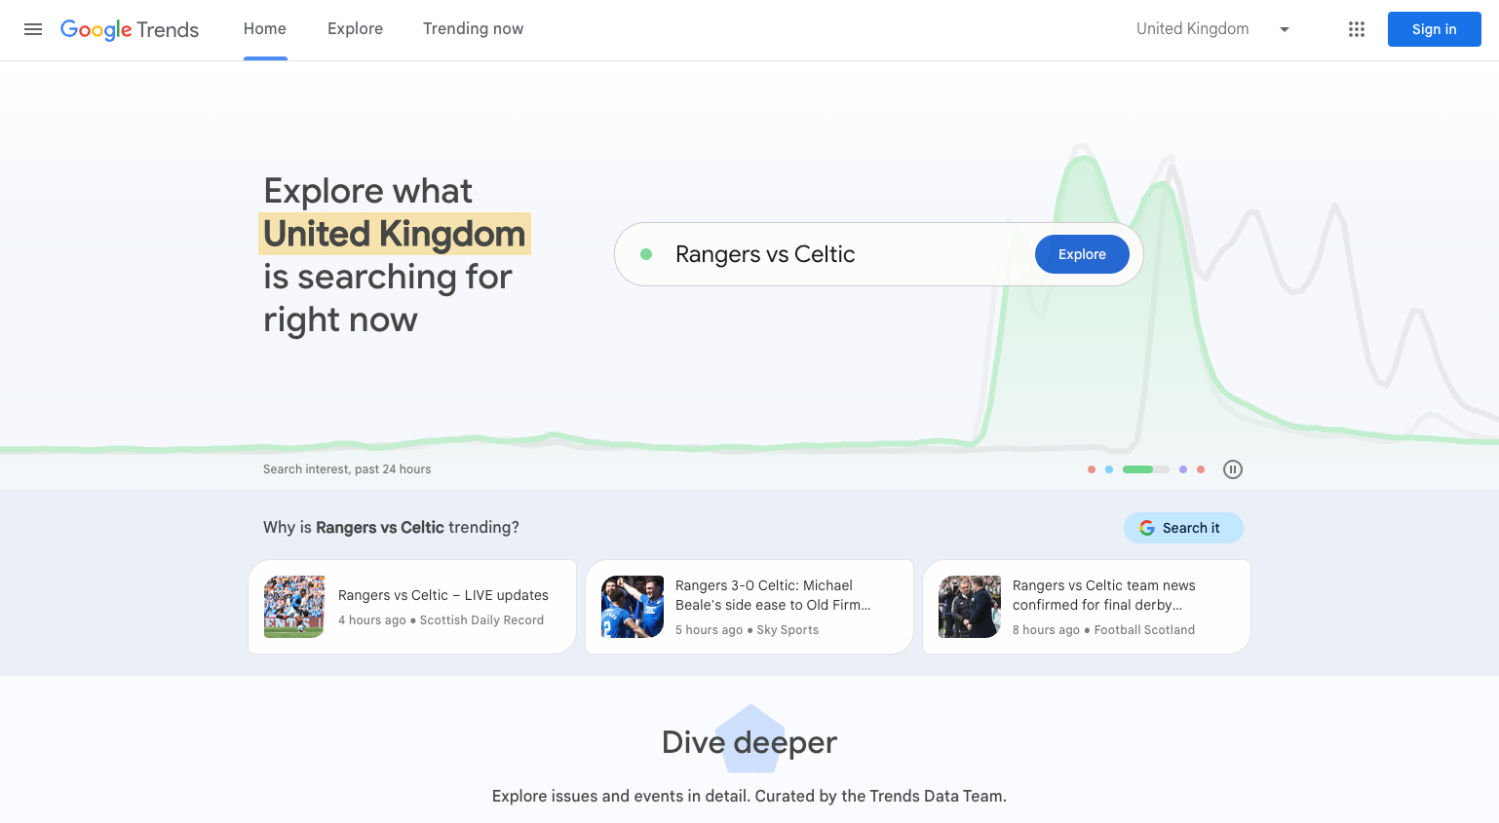This screenshot has width=1499, height=823.
Task: Click the Dive deeper heading
Action: [749, 742]
